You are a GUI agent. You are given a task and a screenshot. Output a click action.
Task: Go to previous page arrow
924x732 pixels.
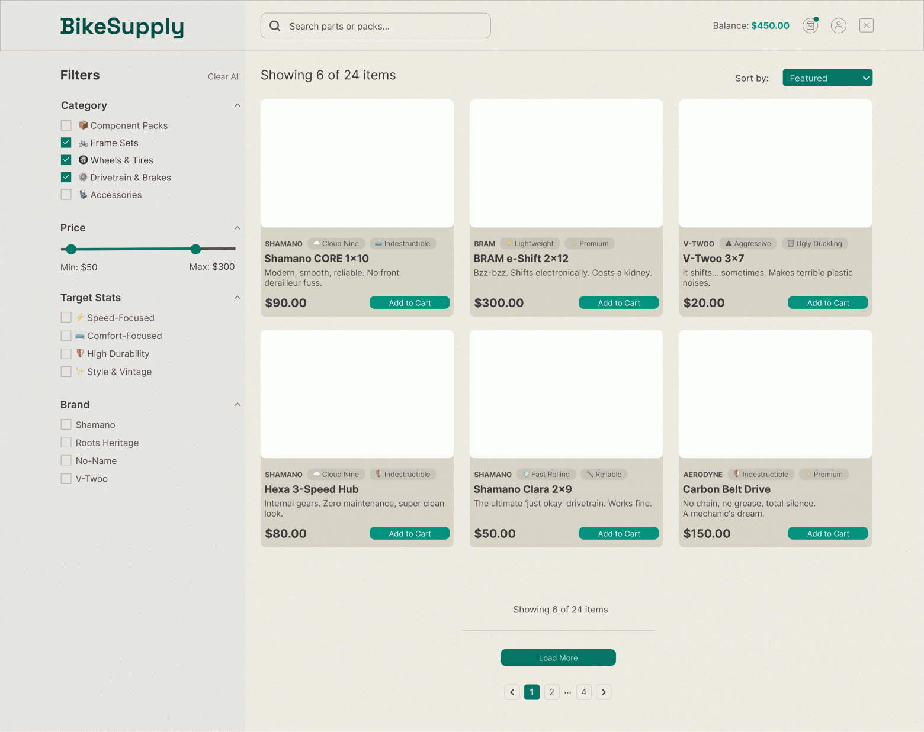[x=512, y=692]
